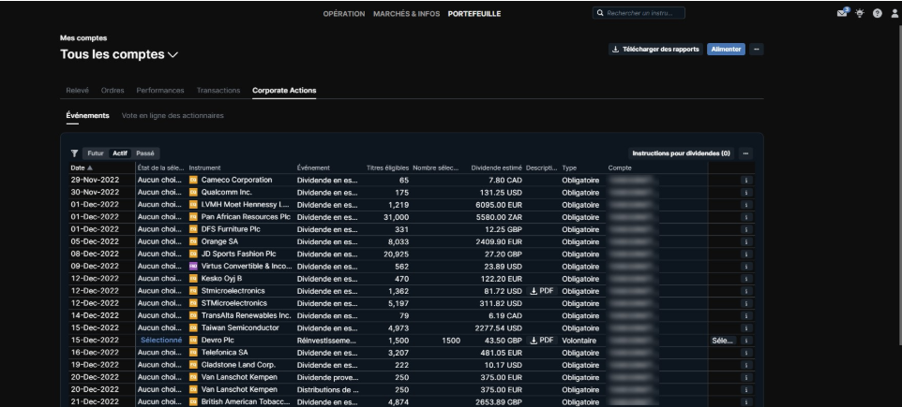Click the lightbulb theme icon

[x=858, y=13]
